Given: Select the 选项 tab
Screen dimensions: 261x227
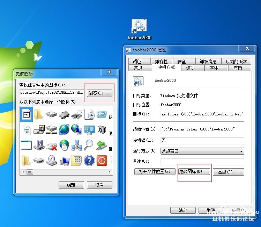Looking at the screenshot, I should tap(193, 68).
